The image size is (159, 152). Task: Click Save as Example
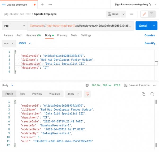137,85
